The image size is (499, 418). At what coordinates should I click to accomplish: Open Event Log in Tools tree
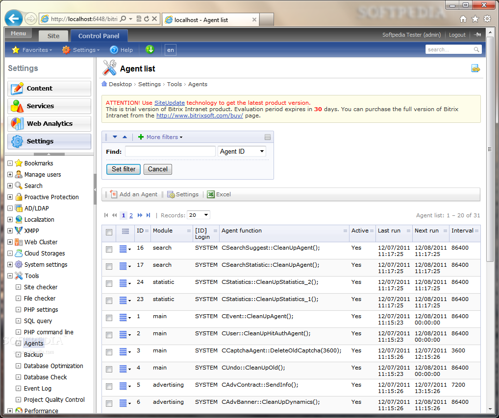(38, 389)
